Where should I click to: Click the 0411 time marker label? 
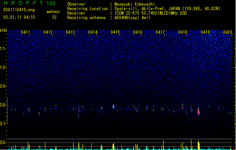click(26, 32)
